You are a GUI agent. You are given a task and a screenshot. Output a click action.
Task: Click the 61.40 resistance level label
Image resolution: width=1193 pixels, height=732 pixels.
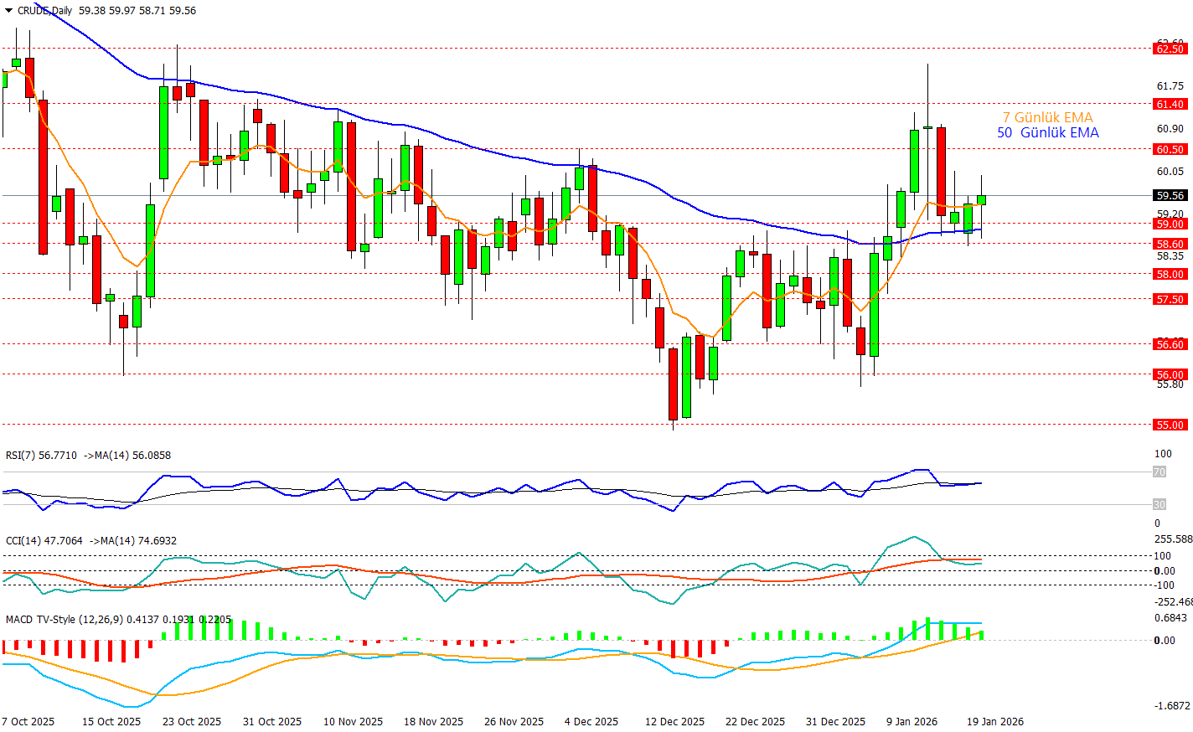tap(1170, 105)
